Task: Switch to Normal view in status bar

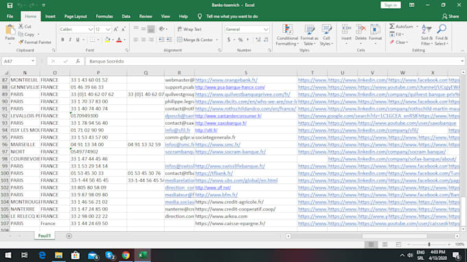Action: pyautogui.click(x=371, y=244)
